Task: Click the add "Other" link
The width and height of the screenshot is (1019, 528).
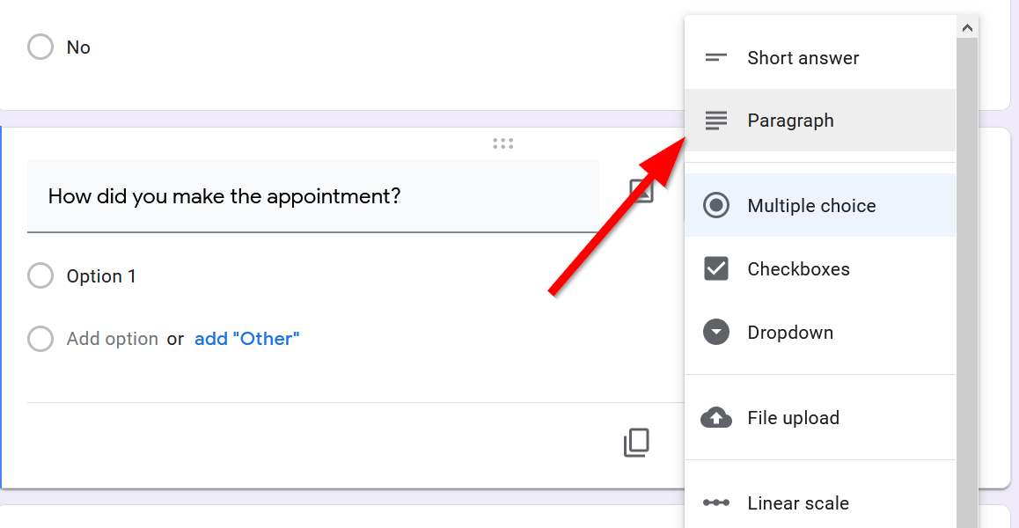Action: tap(246, 339)
